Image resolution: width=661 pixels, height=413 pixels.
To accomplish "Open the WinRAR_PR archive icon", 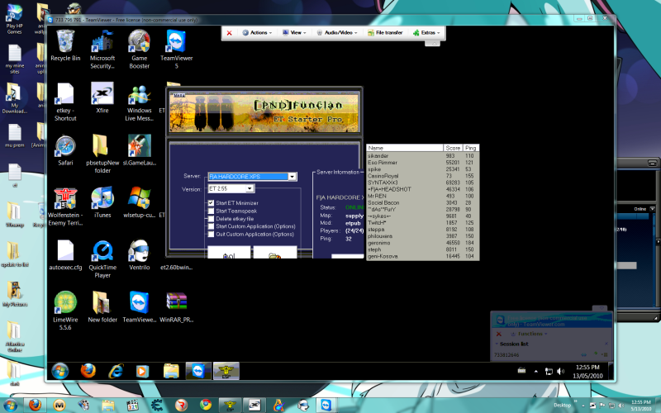I will pos(177,306).
